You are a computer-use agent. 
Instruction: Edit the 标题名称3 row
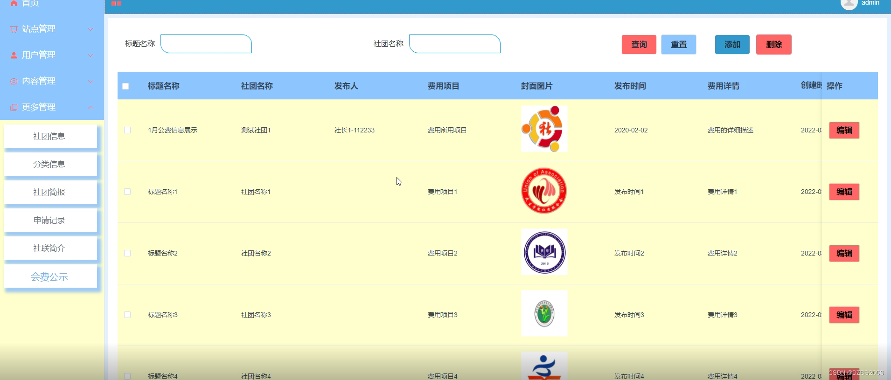(x=844, y=315)
